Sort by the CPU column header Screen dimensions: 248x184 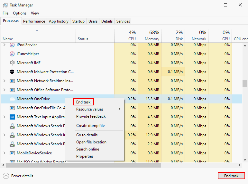pos(126,36)
